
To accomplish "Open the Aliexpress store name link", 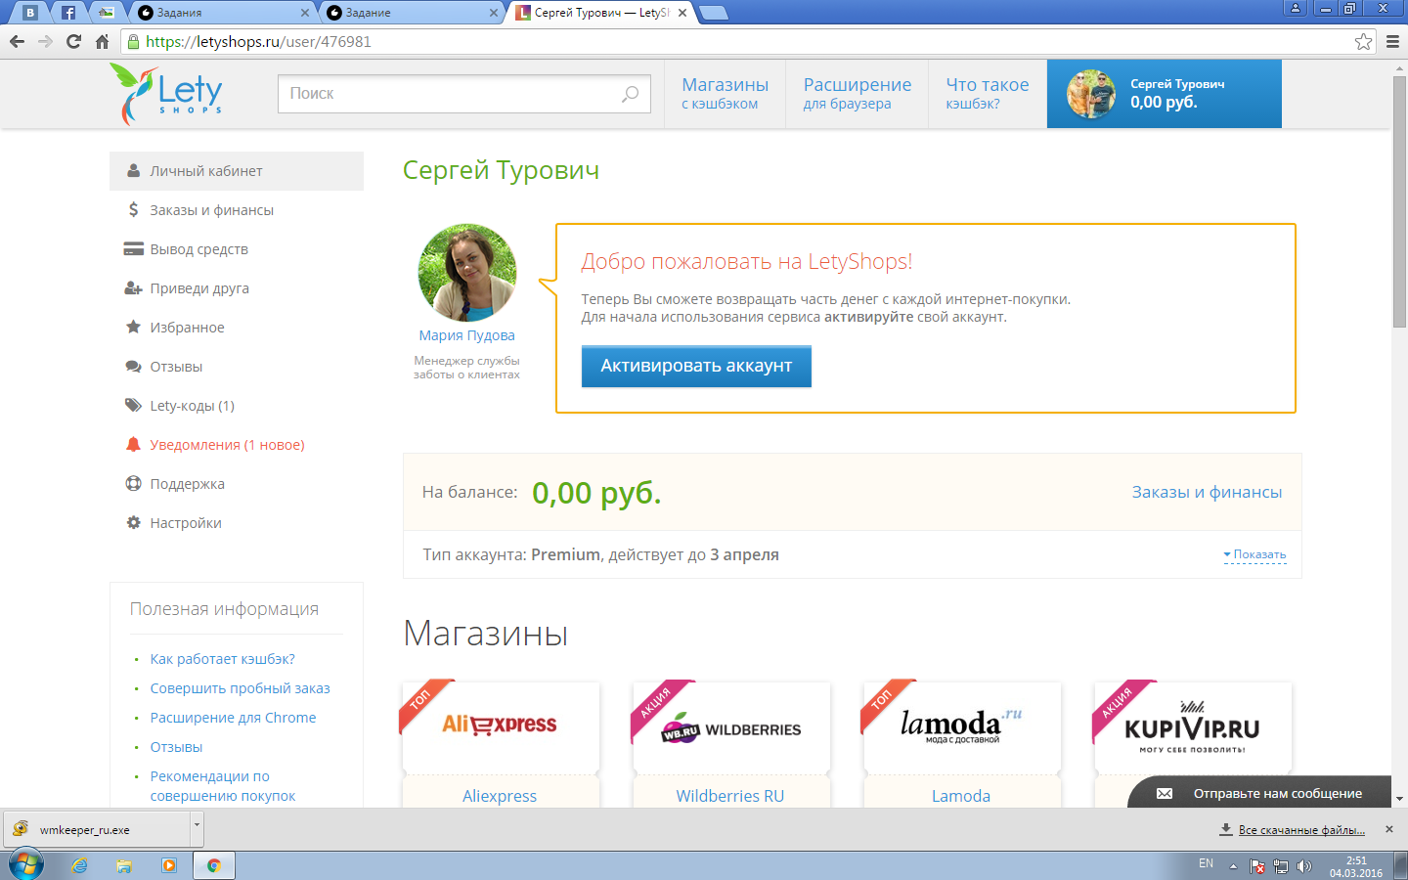I will [500, 796].
